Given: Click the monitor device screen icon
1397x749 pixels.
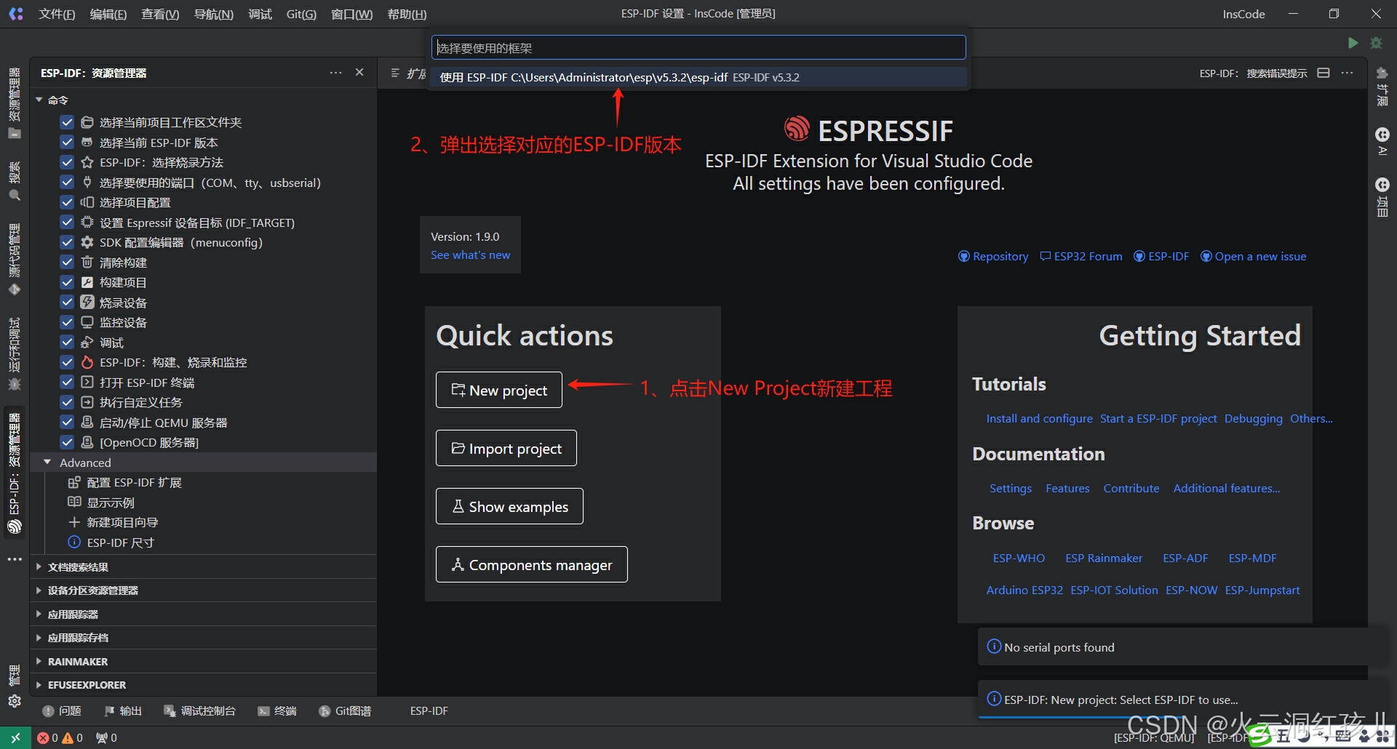Looking at the screenshot, I should tap(87, 322).
